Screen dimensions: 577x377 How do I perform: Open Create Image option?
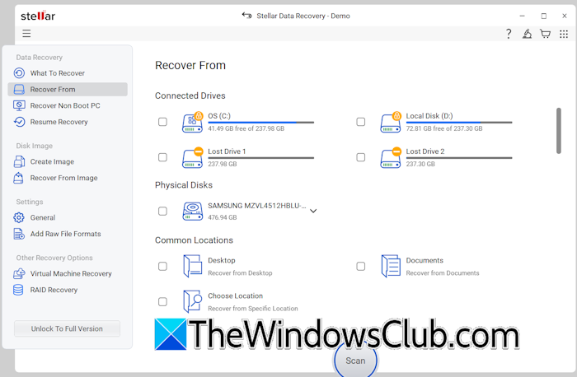click(x=68, y=161)
